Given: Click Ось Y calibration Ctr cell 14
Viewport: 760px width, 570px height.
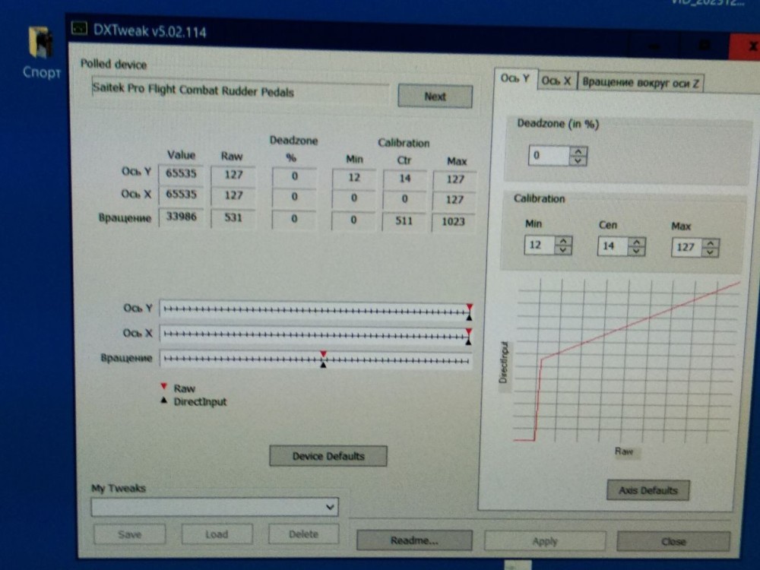Looking at the screenshot, I should click(x=405, y=179).
